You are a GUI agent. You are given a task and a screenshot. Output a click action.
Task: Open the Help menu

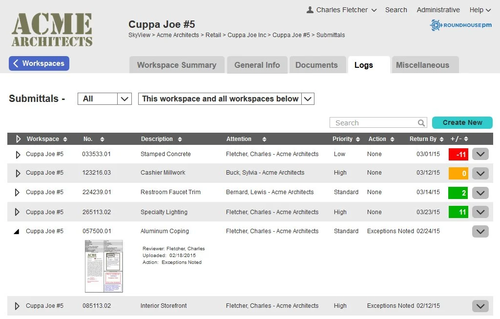coord(480,10)
